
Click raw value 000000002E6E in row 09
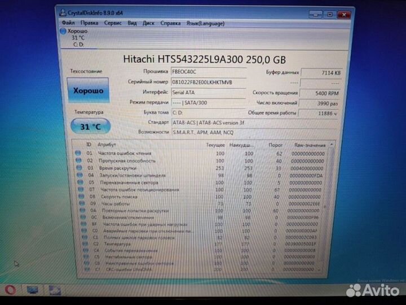coord(304,204)
